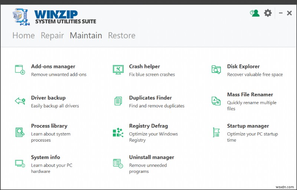297x190 pixels.
Task: Click the support person icon
Action: point(255,13)
